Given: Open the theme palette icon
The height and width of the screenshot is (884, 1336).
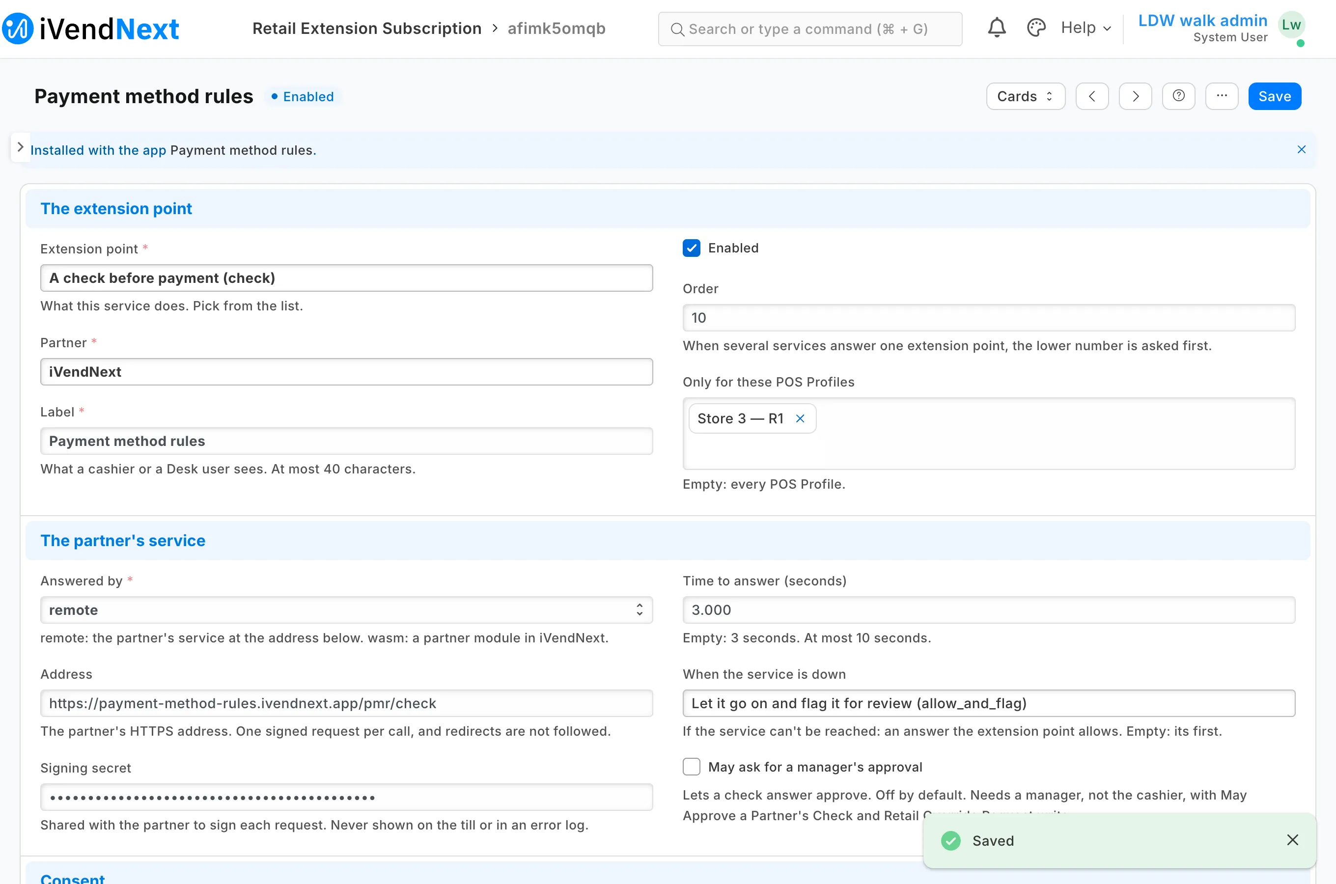Looking at the screenshot, I should coord(1036,28).
